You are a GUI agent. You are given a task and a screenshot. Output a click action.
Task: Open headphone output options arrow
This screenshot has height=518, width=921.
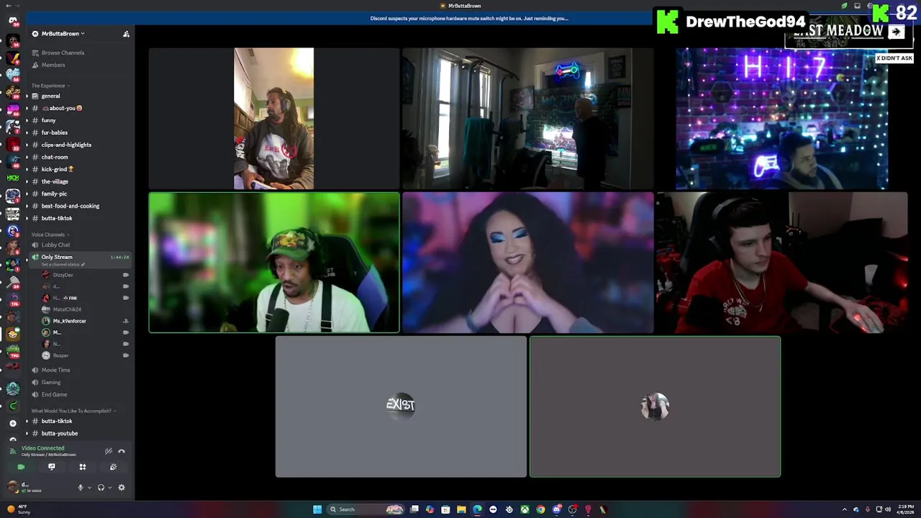click(x=110, y=487)
